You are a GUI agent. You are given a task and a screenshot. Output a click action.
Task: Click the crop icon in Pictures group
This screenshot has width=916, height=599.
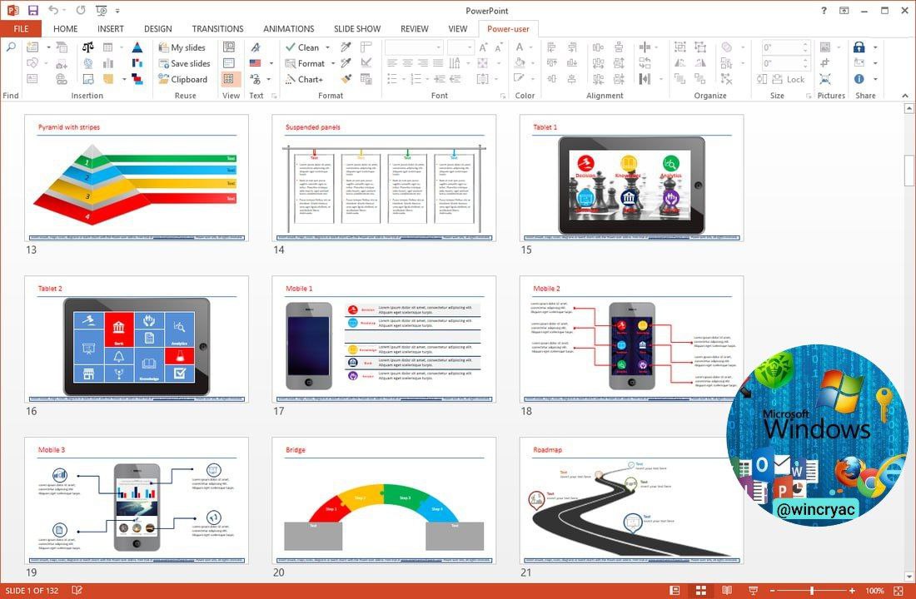(825, 63)
